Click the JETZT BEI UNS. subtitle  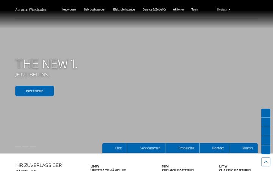pos(32,75)
